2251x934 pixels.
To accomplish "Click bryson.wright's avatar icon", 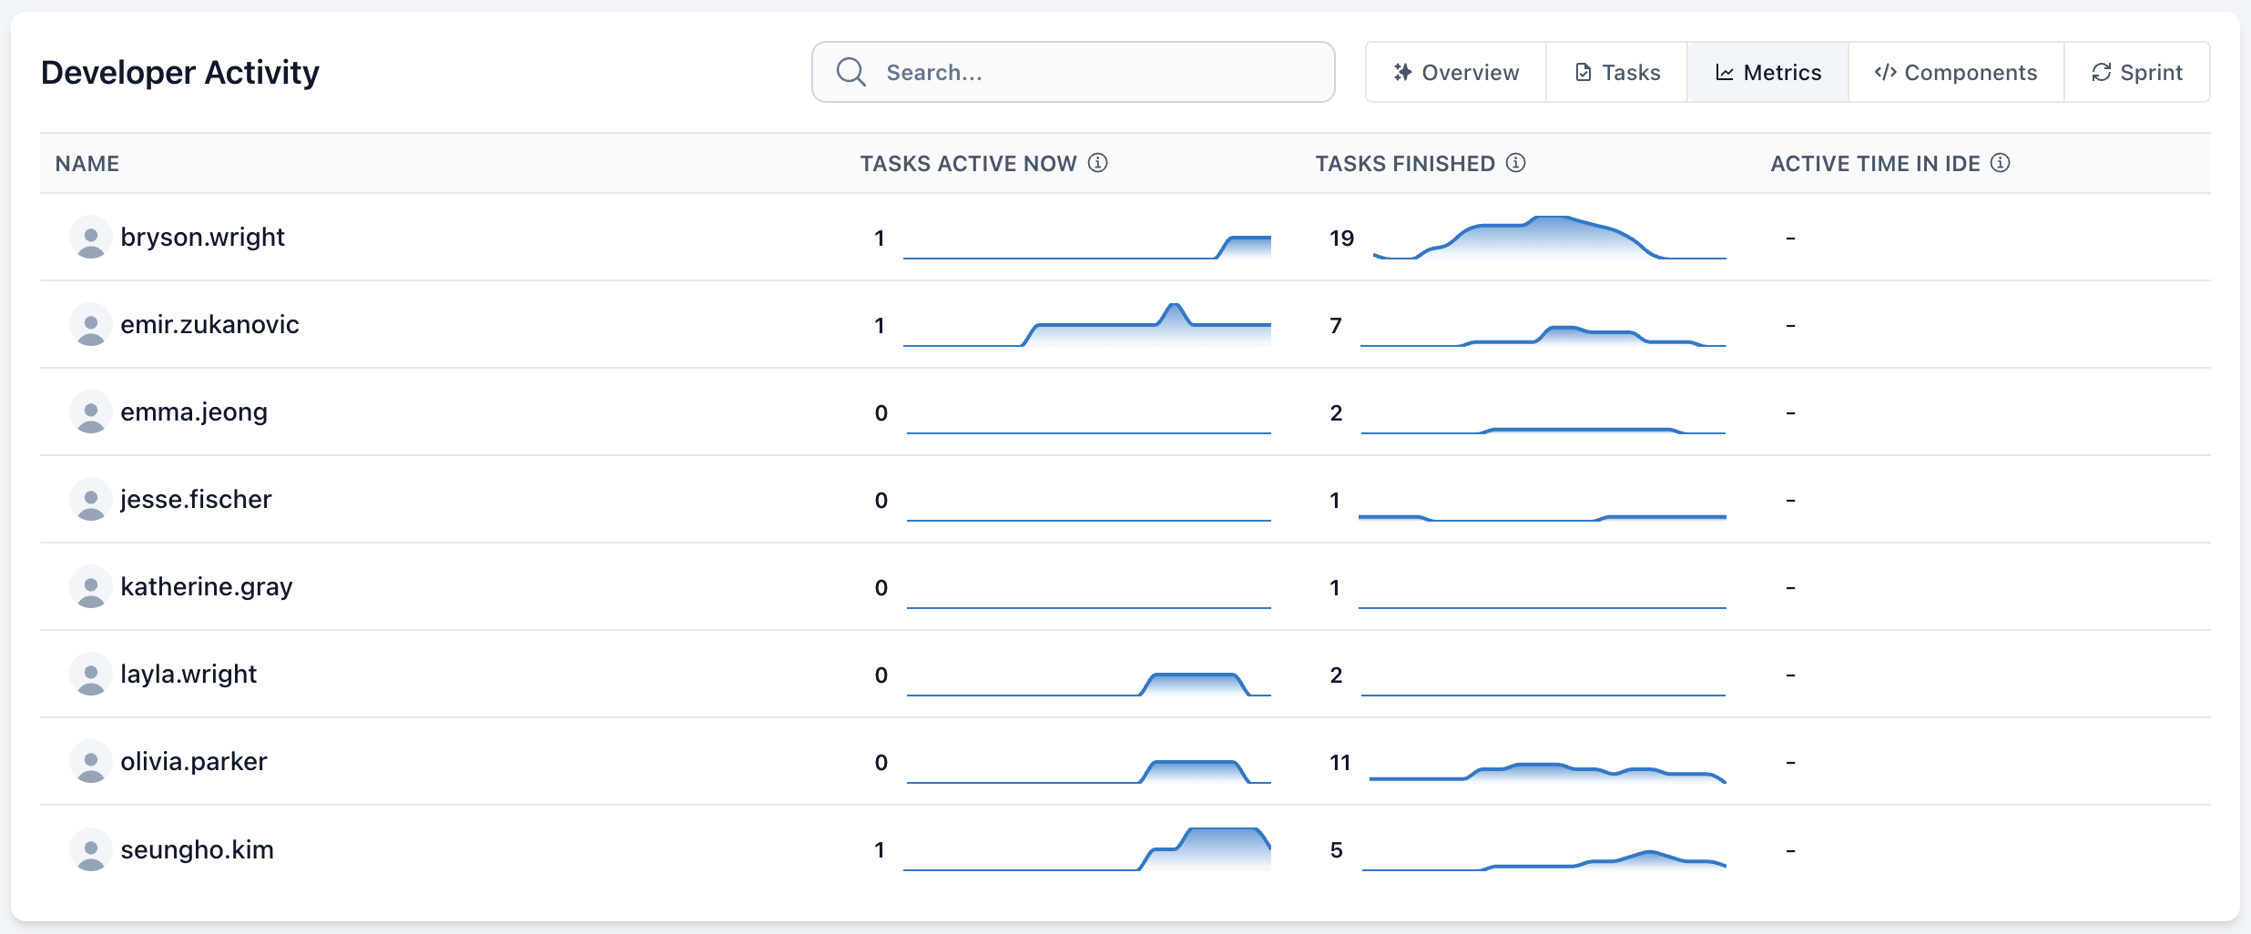I will tap(91, 237).
